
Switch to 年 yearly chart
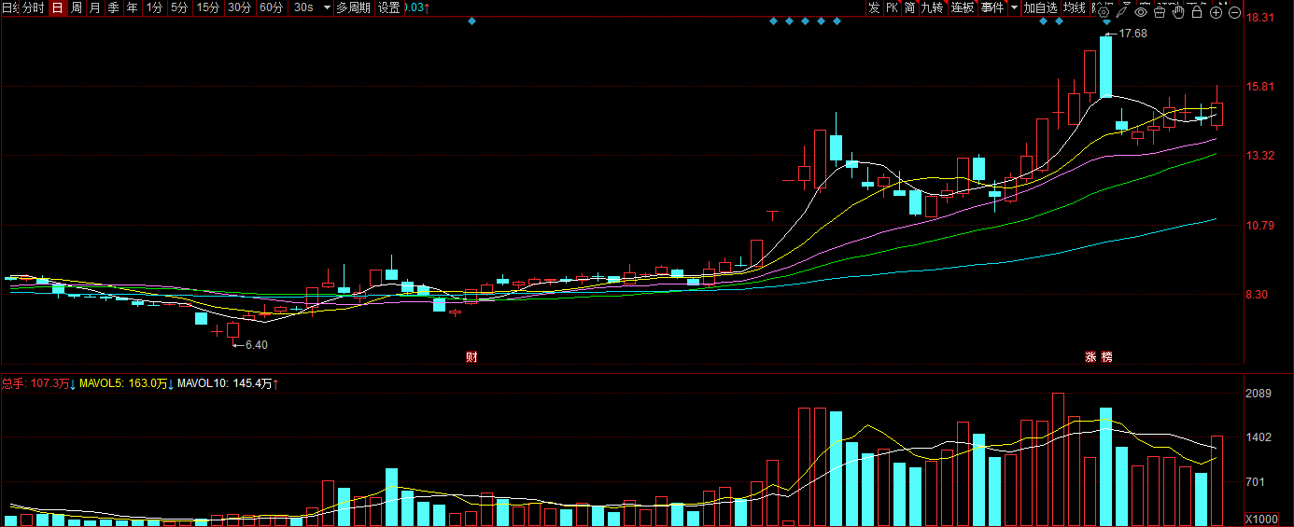132,7
